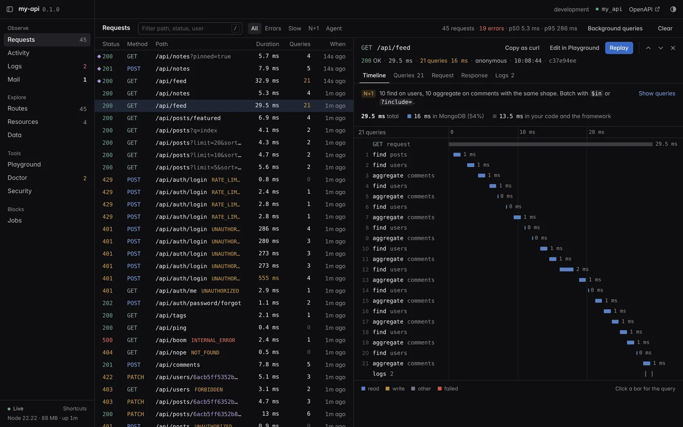Clear the requests list
The image size is (683, 427).
(x=665, y=28)
